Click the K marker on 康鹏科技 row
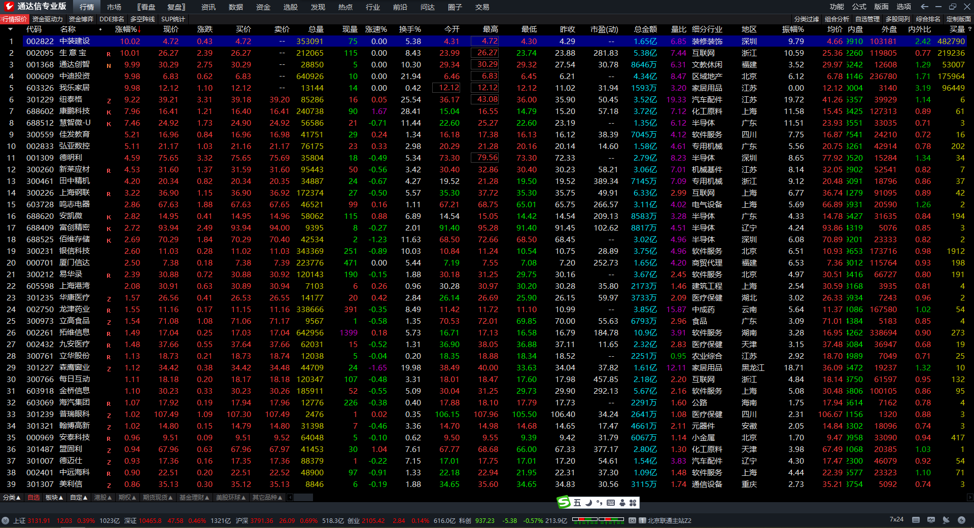The height and width of the screenshot is (528, 974). coord(109,112)
